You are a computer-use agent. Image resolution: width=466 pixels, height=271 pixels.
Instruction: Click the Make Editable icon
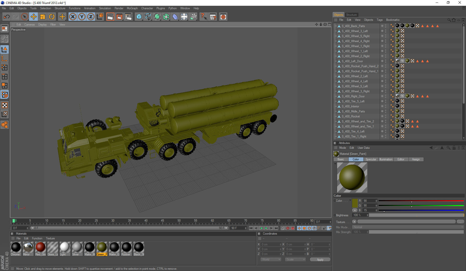[x=5, y=39]
